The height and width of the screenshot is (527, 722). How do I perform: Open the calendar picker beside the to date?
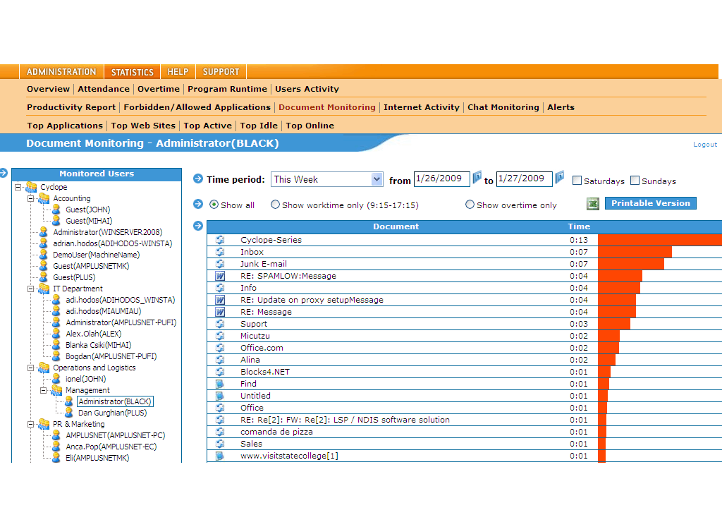click(x=560, y=177)
